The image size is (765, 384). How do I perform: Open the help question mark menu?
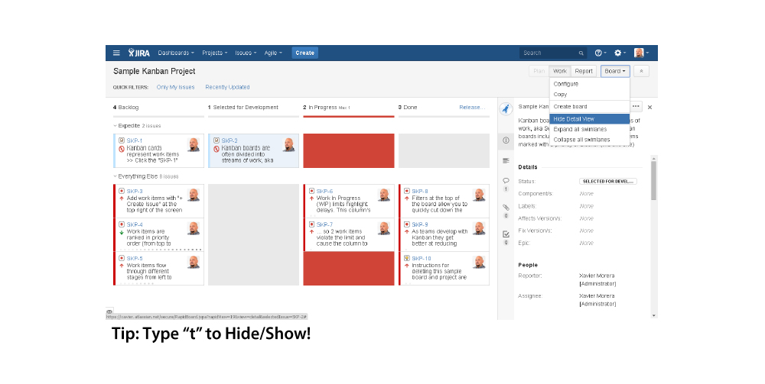600,53
